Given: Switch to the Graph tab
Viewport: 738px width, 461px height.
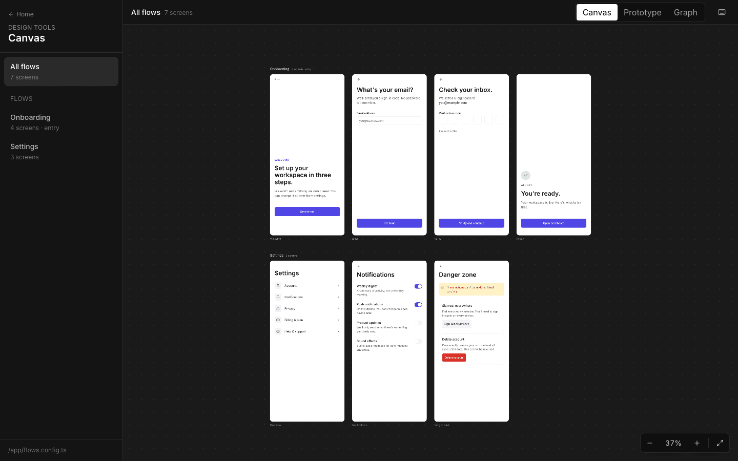Looking at the screenshot, I should 686,12.
